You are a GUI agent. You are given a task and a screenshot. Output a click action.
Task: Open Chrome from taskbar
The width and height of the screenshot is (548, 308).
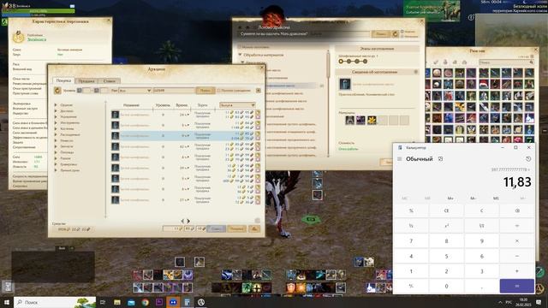[145, 302]
